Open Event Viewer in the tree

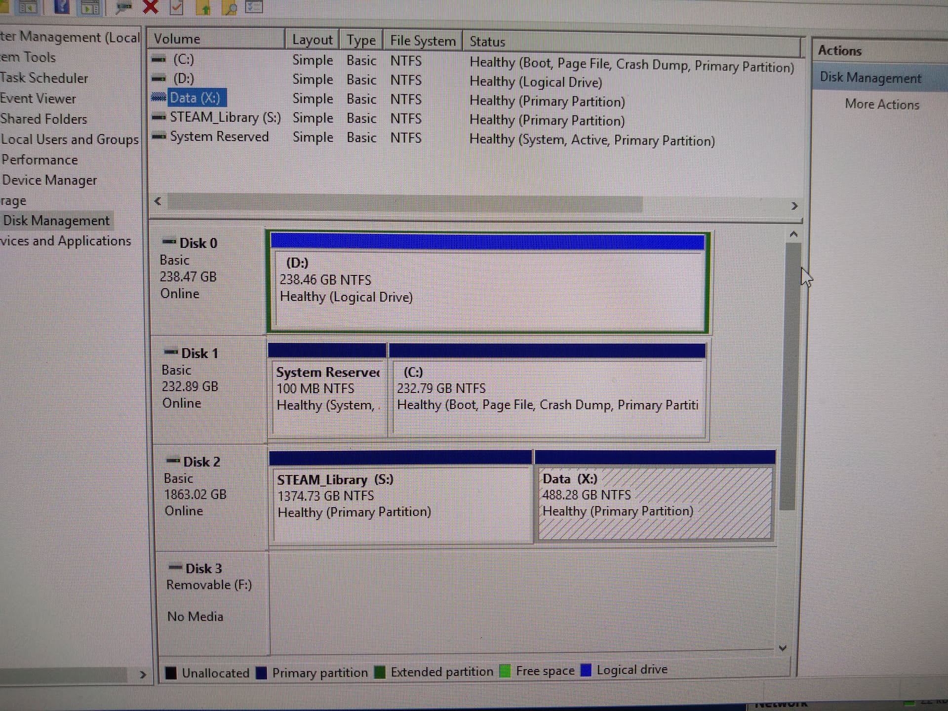(38, 99)
